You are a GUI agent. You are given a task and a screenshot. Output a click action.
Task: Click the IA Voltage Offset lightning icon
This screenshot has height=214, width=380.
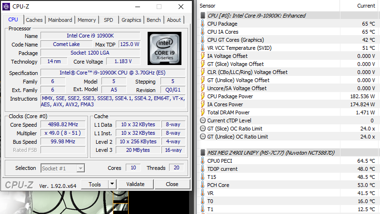click(x=202, y=56)
